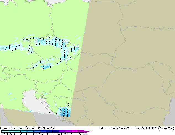Click the '(15+29)' forecast run text

click(166, 128)
